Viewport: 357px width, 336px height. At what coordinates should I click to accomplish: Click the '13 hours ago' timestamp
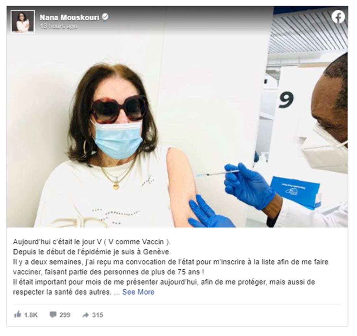(59, 26)
